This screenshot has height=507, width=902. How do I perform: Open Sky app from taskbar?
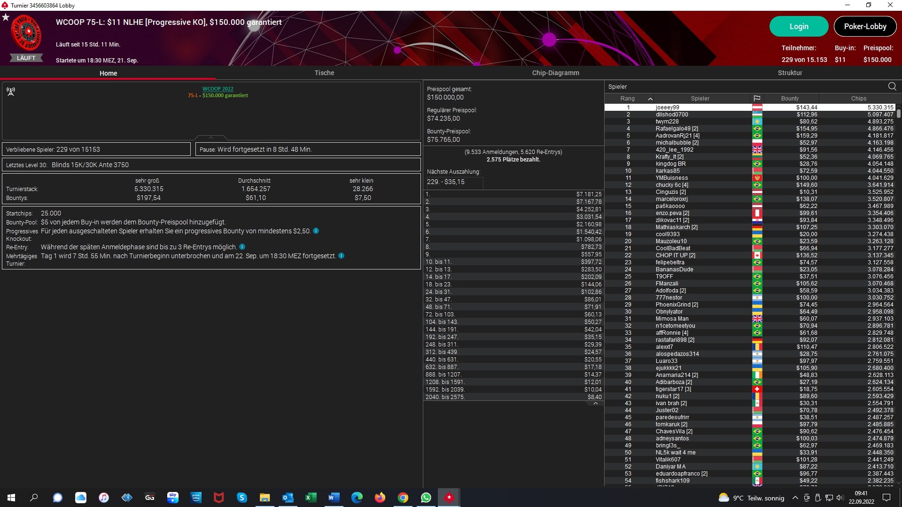[173, 498]
